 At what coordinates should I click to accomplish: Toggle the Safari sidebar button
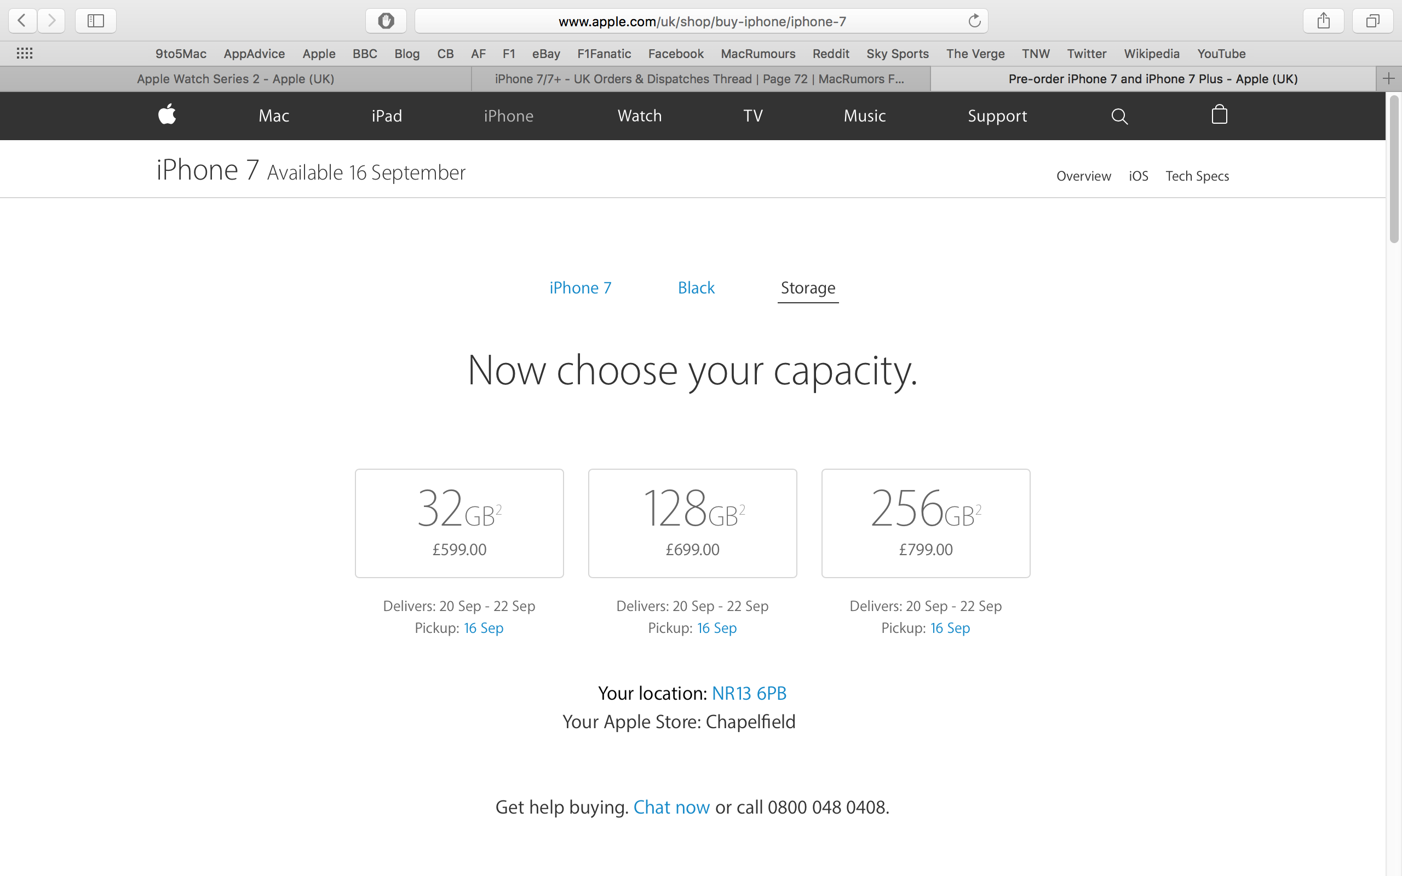[x=96, y=21]
